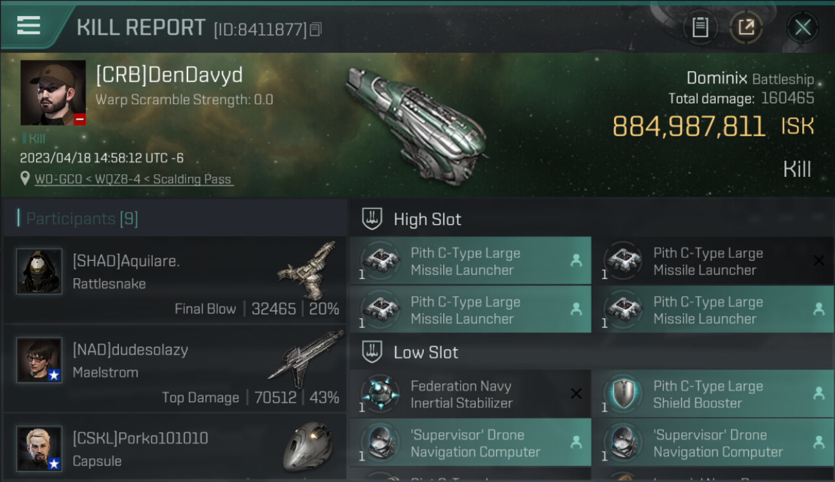Screen dimensions: 835x482
Task: Click the clipboard notes icon
Action: 700,27
